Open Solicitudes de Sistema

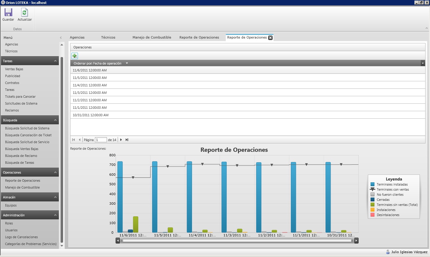21,103
